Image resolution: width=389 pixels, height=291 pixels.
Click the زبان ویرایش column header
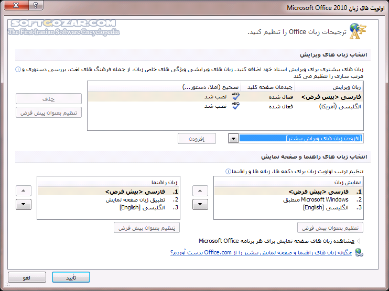coord(329,87)
